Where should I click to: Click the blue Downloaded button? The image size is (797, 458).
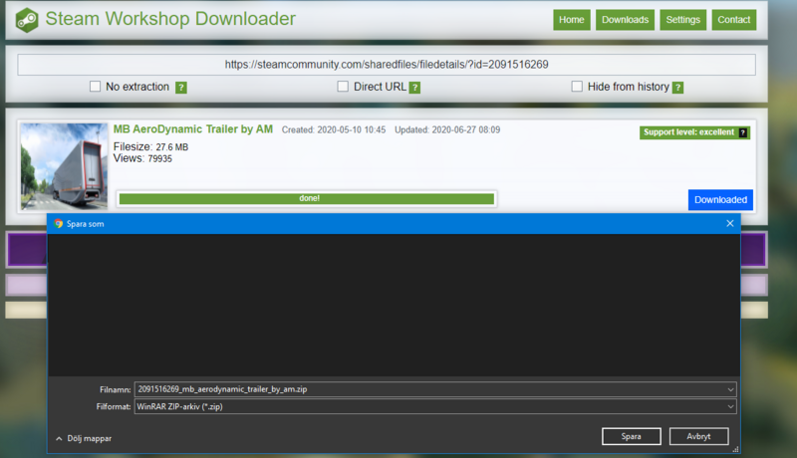pos(720,199)
